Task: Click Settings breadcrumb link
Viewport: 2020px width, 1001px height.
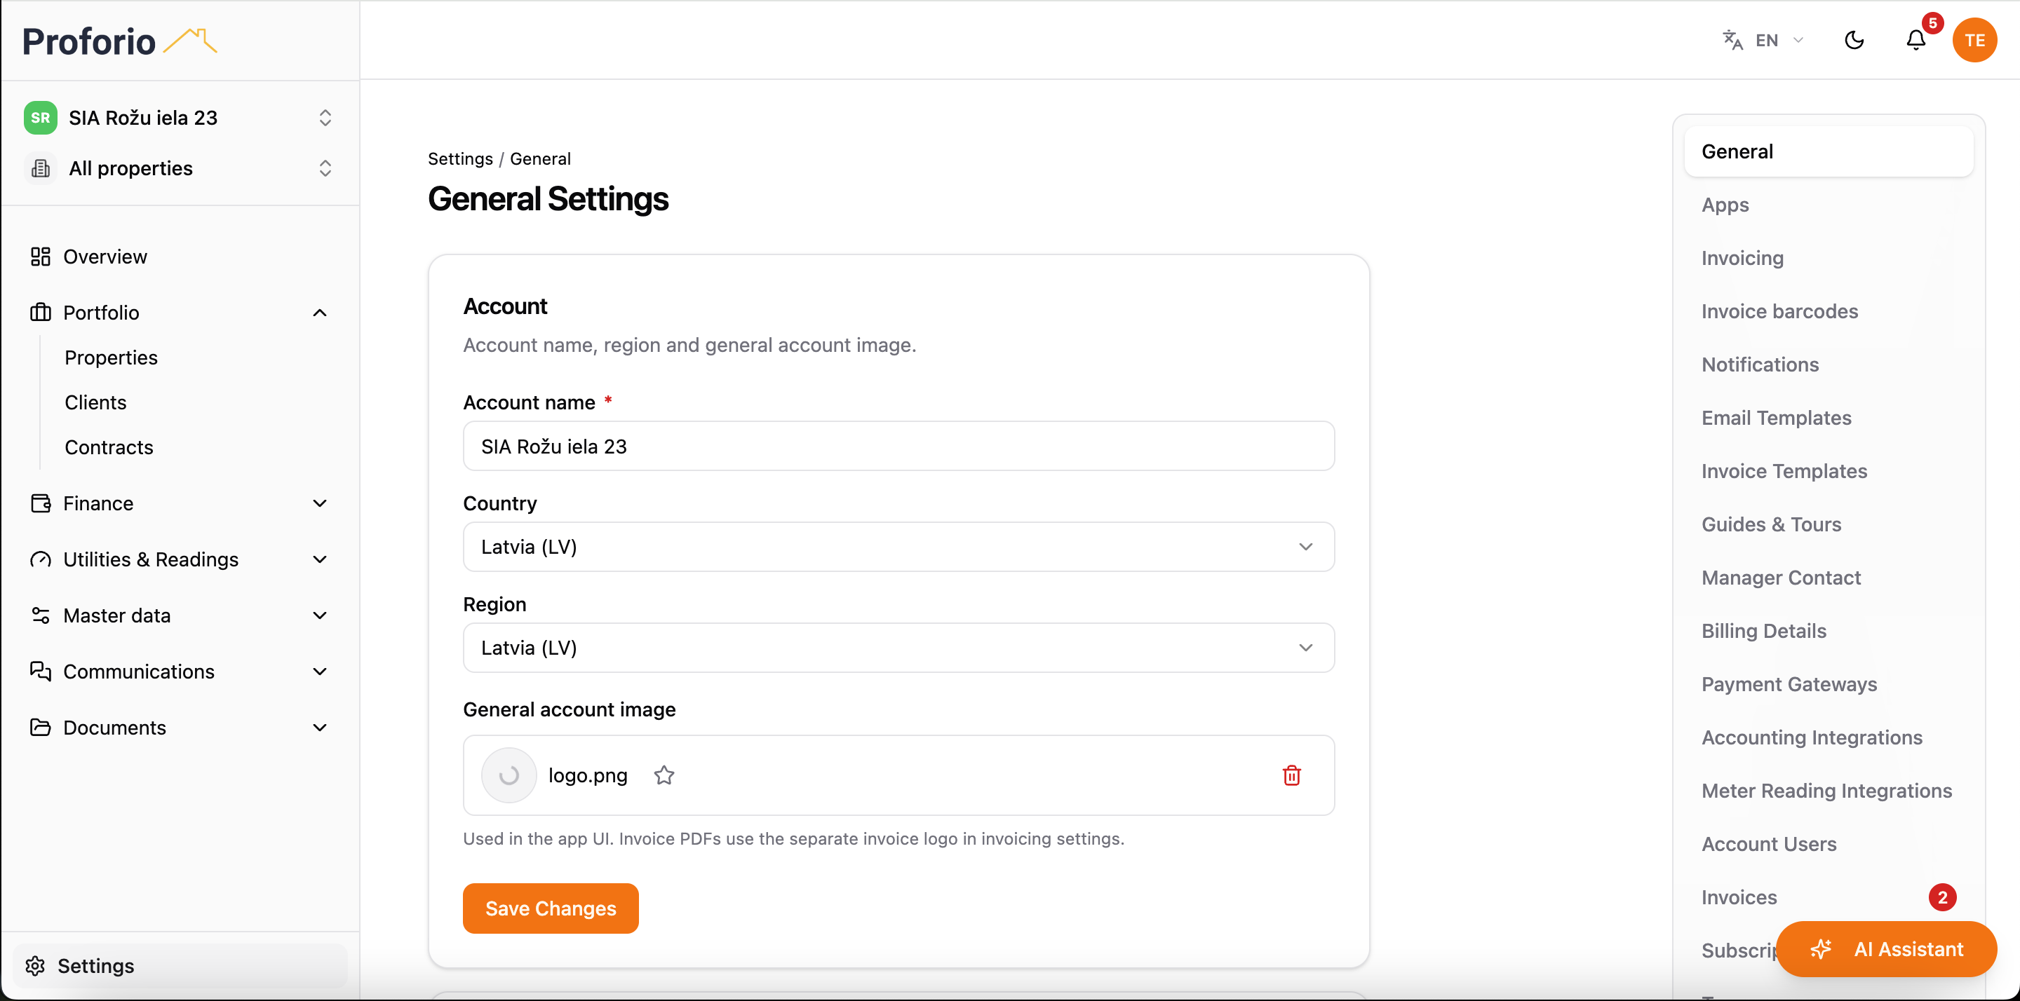Action: [x=460, y=158]
